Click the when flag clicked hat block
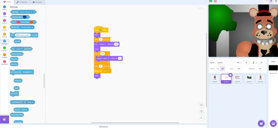Viewport: 278px width, 128px height. click(x=101, y=30)
